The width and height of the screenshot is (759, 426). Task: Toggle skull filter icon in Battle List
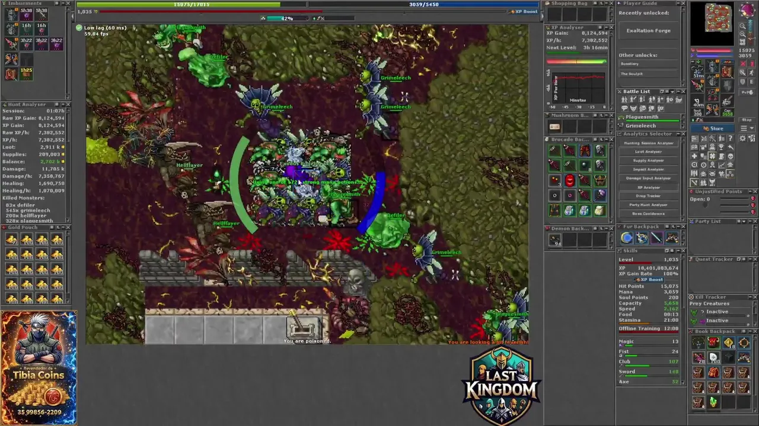point(643,108)
